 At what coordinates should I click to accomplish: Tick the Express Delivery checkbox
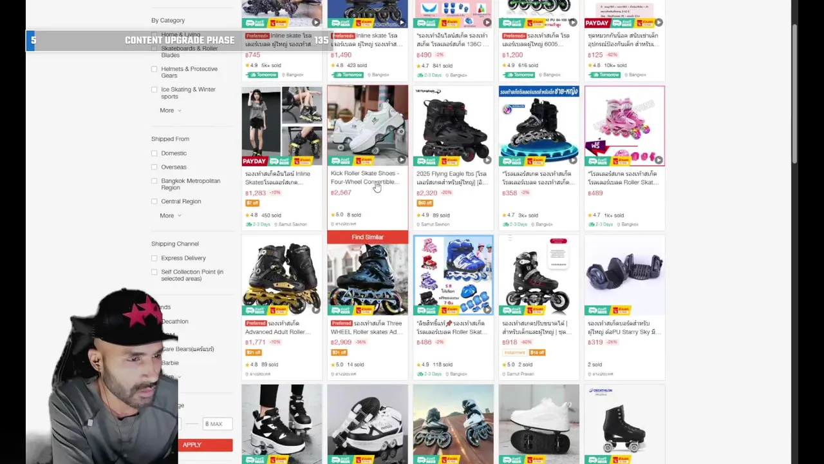point(154,258)
